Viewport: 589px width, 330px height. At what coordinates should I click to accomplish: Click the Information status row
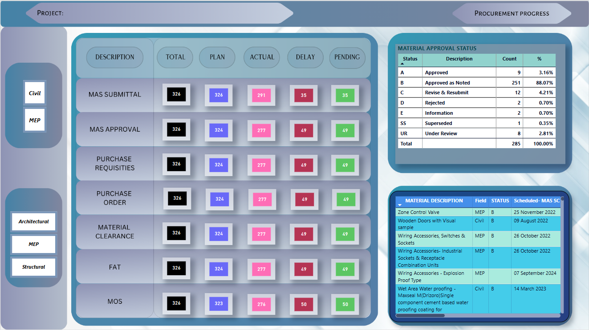click(x=477, y=113)
